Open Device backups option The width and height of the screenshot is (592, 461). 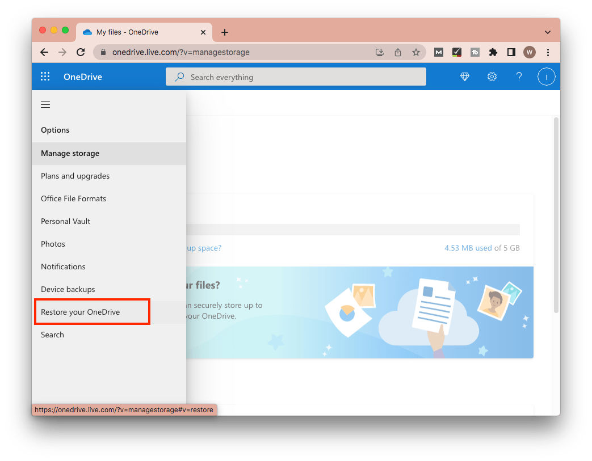(x=68, y=290)
